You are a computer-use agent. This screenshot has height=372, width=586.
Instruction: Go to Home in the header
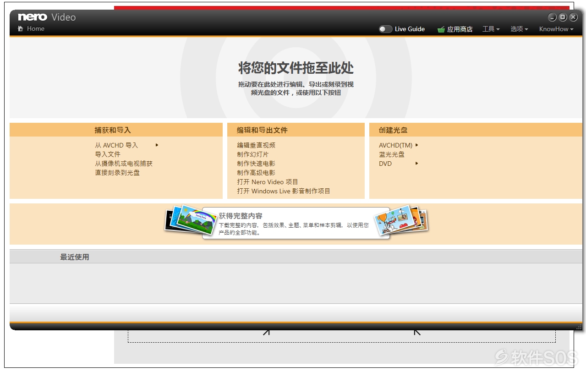(x=35, y=28)
